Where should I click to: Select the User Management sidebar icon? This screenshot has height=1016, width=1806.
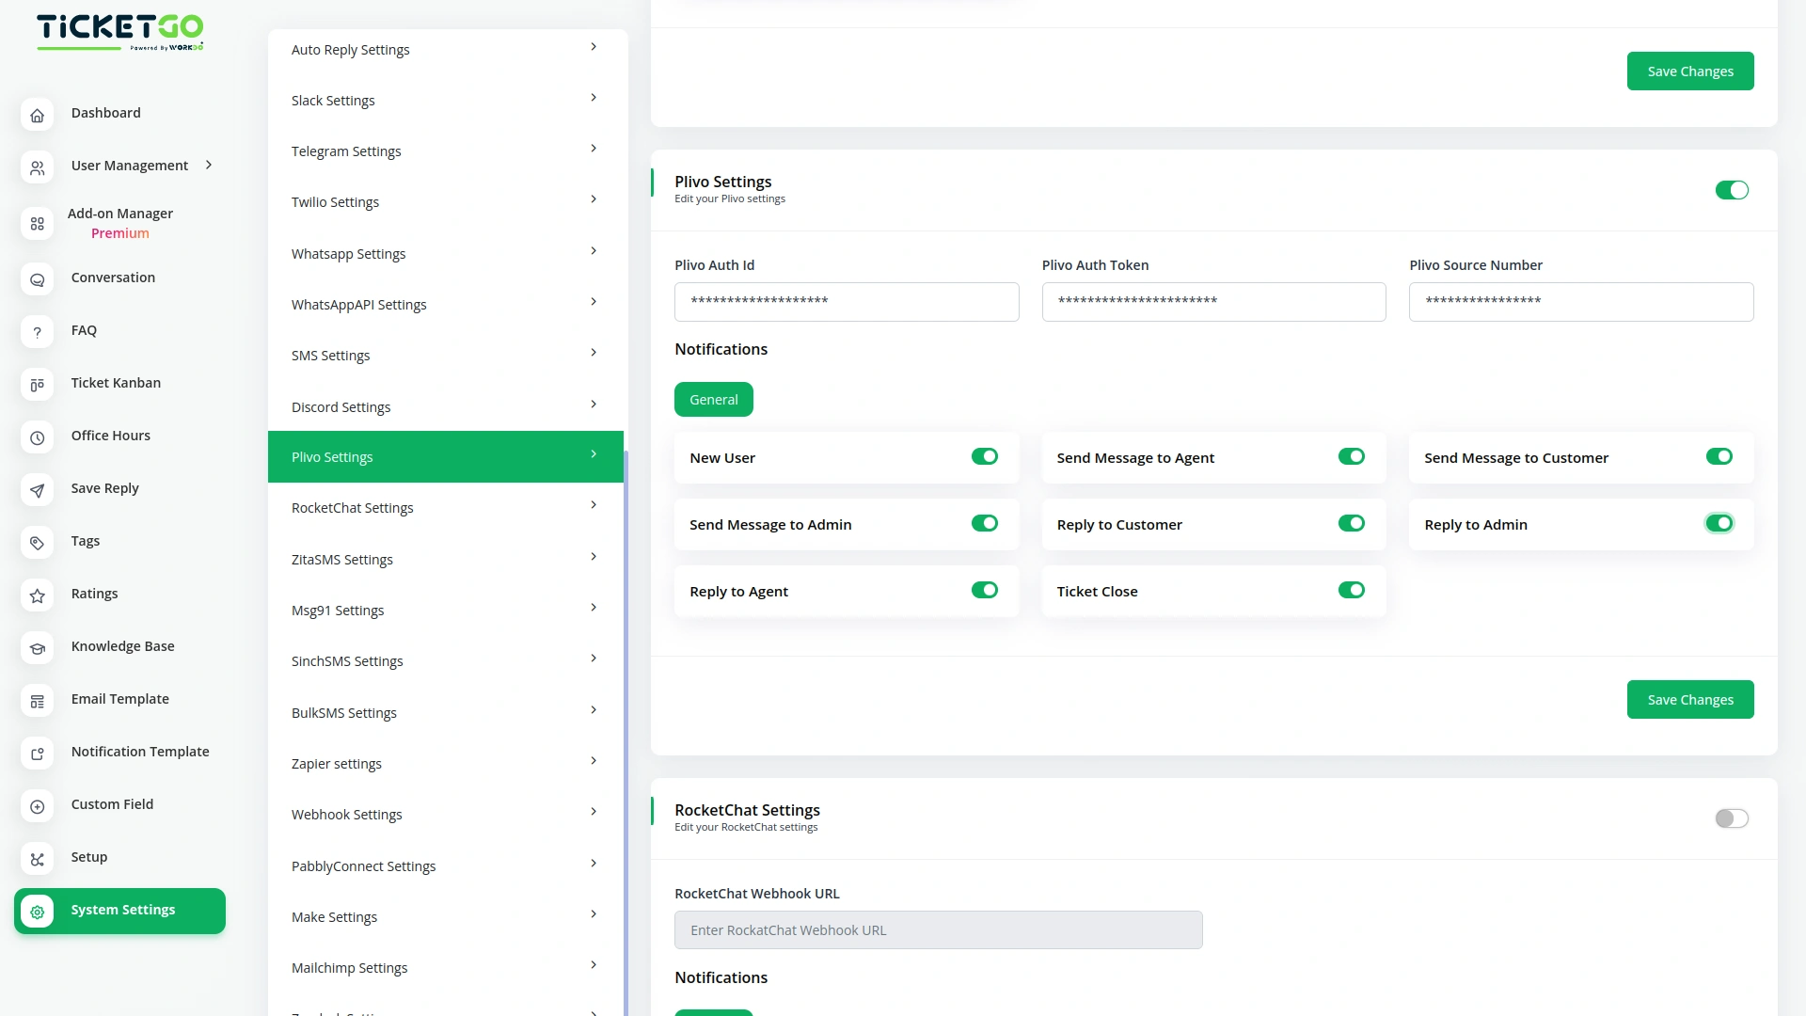[37, 168]
